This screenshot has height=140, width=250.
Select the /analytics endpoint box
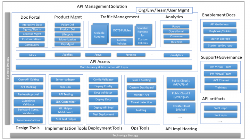pyautogui.click(x=177, y=55)
